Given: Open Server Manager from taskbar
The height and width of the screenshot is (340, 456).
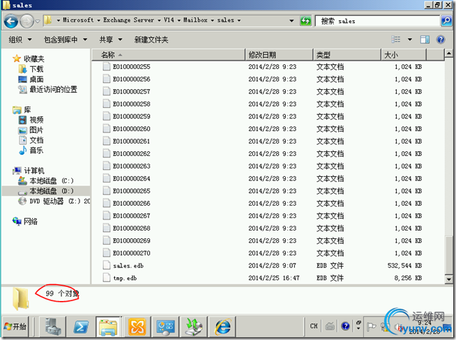Looking at the screenshot, I should point(52,326).
